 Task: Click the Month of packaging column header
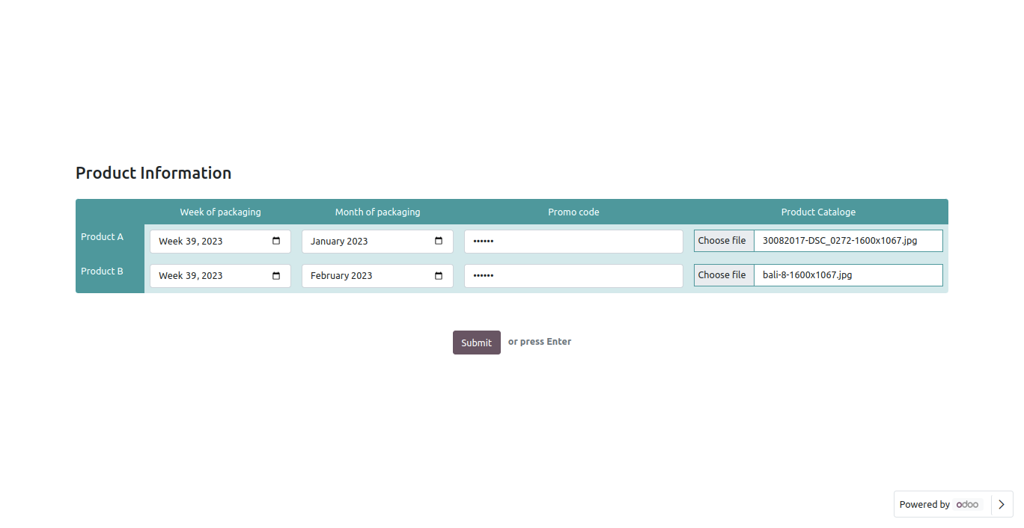377,212
